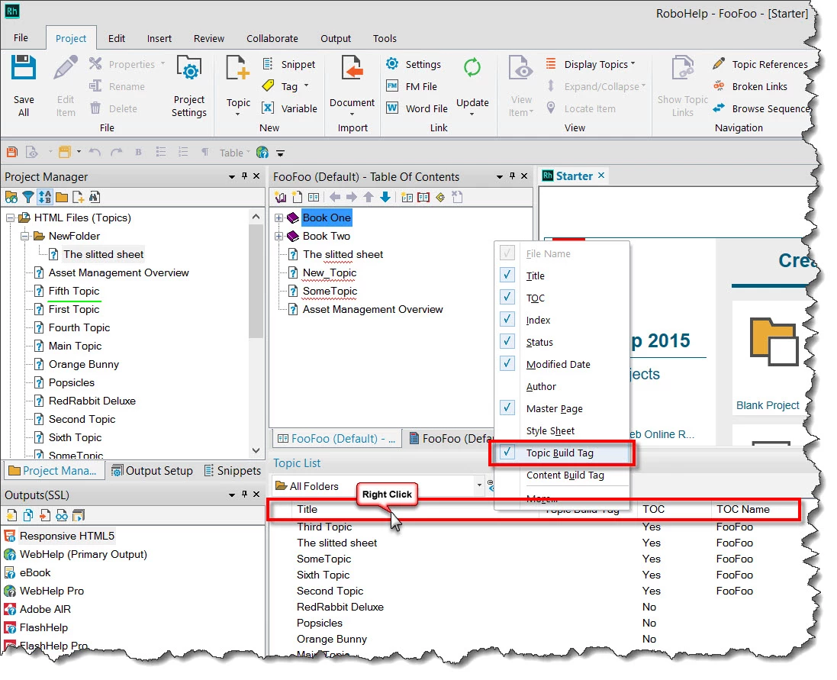This screenshot has width=837, height=680.
Task: Click the Blank Project link
Action: click(767, 405)
